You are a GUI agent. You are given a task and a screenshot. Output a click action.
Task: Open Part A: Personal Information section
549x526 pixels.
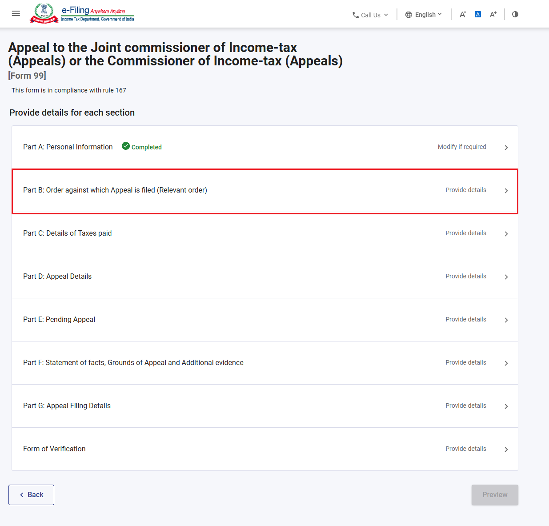coord(265,147)
